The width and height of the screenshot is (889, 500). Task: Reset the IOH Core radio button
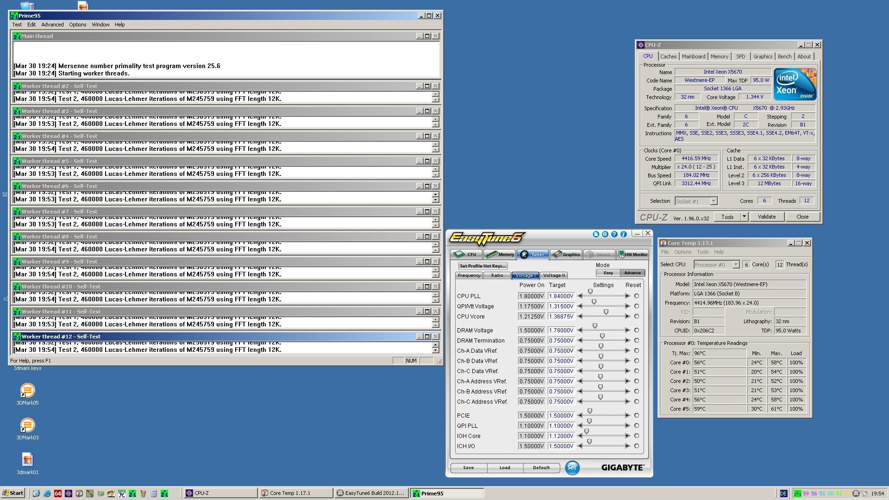point(637,436)
